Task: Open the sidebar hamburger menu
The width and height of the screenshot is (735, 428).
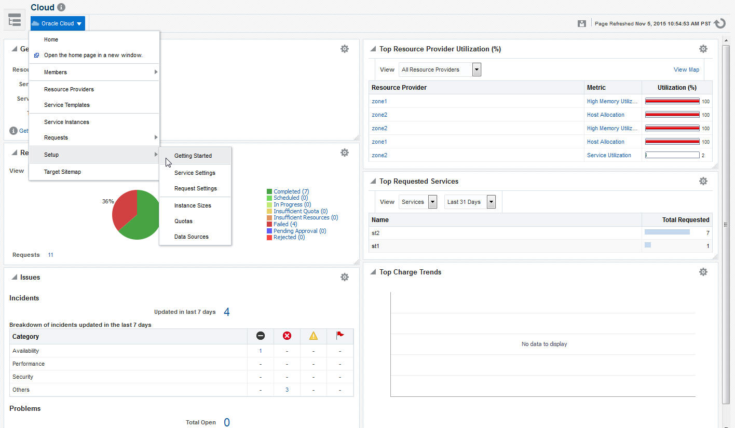Action: pyautogui.click(x=14, y=19)
